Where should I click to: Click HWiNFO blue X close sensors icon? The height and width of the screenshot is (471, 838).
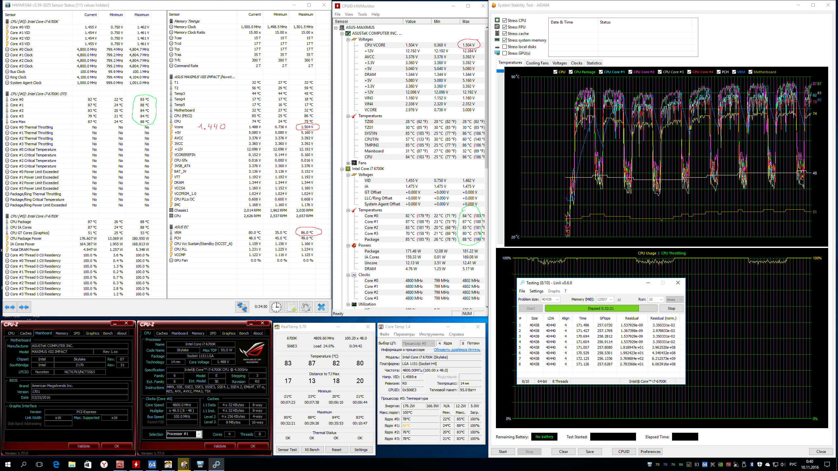point(321,307)
